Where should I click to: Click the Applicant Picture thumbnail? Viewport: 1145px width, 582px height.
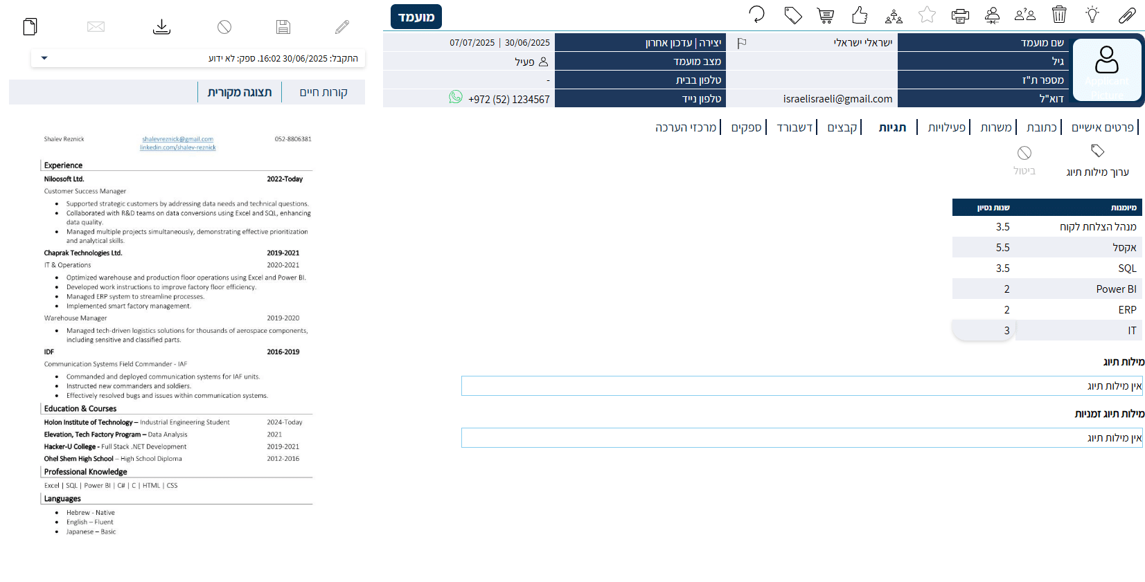click(x=1106, y=70)
